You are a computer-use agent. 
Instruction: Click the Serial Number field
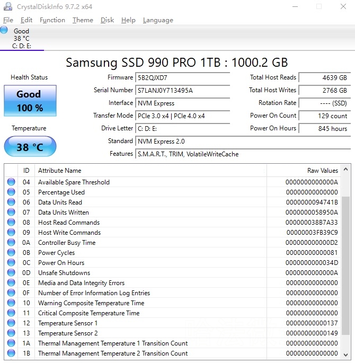point(183,90)
